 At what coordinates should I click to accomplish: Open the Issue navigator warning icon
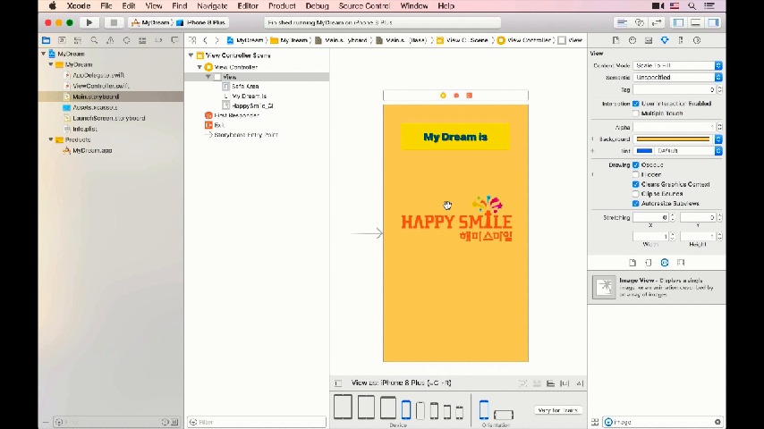110,40
